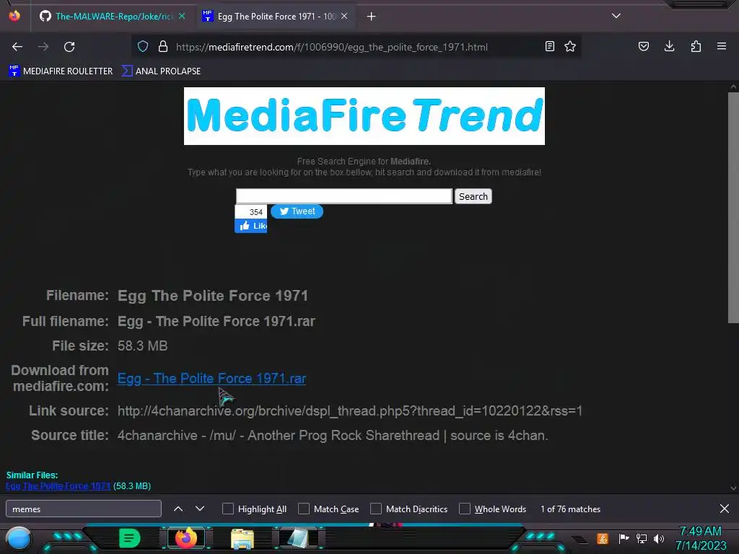
Task: Click the scrollbar down arrow
Action: pyautogui.click(x=733, y=488)
